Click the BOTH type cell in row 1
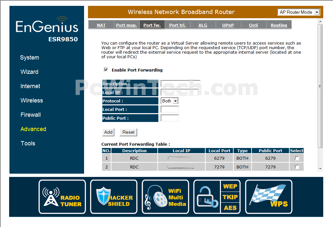This screenshot has width=333, height=227. 242,158
